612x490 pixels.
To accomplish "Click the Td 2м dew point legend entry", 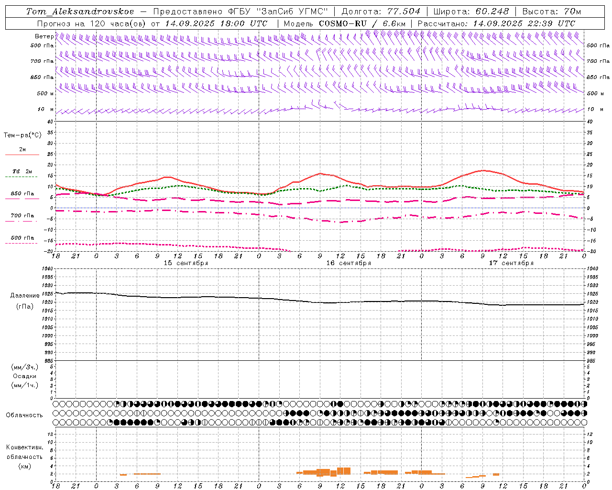I will tap(22, 171).
